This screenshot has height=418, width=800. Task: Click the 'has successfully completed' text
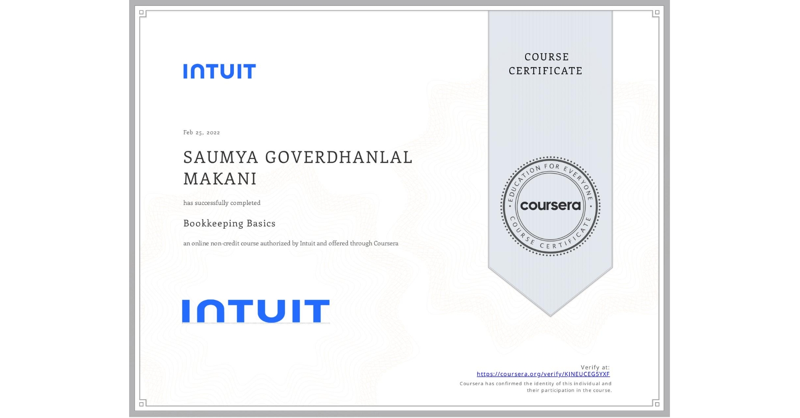(x=222, y=203)
